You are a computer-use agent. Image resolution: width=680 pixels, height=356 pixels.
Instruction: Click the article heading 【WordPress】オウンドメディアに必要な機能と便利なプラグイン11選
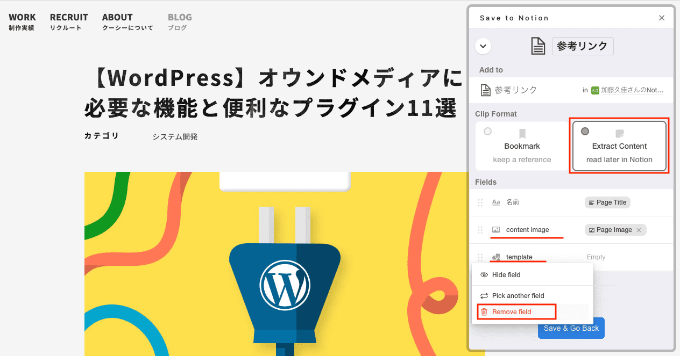tap(273, 93)
